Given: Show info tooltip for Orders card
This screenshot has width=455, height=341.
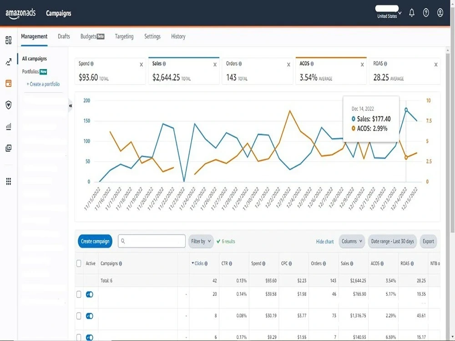Looking at the screenshot, I should click(240, 64).
